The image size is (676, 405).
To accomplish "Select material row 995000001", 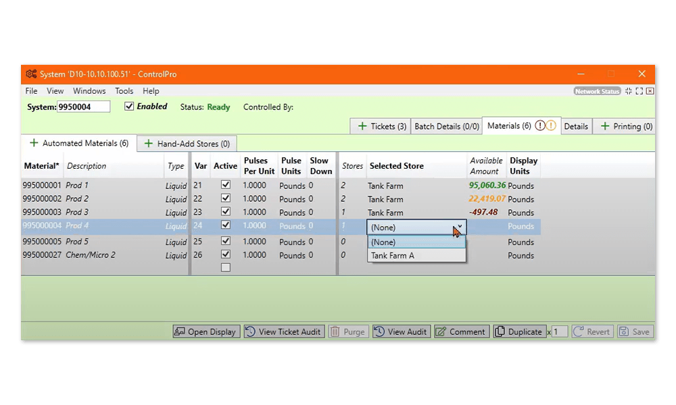I will point(42,186).
